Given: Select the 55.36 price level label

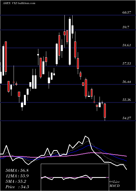Looking at the screenshot, I should pyautogui.click(x=127, y=100).
